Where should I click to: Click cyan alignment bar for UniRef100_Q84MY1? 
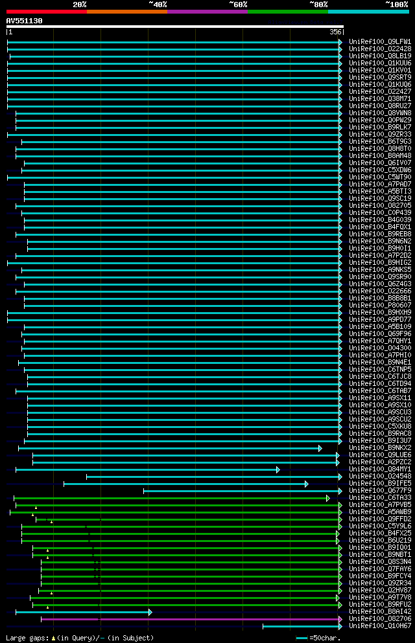(148, 470)
